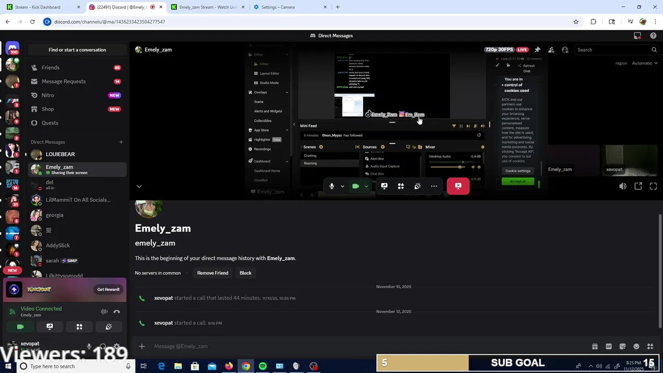Adjust stream volume speaker icon
663x373 pixels.
(623, 187)
